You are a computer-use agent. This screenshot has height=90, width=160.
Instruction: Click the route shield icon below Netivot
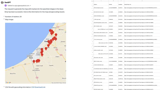[x=57, y=49]
